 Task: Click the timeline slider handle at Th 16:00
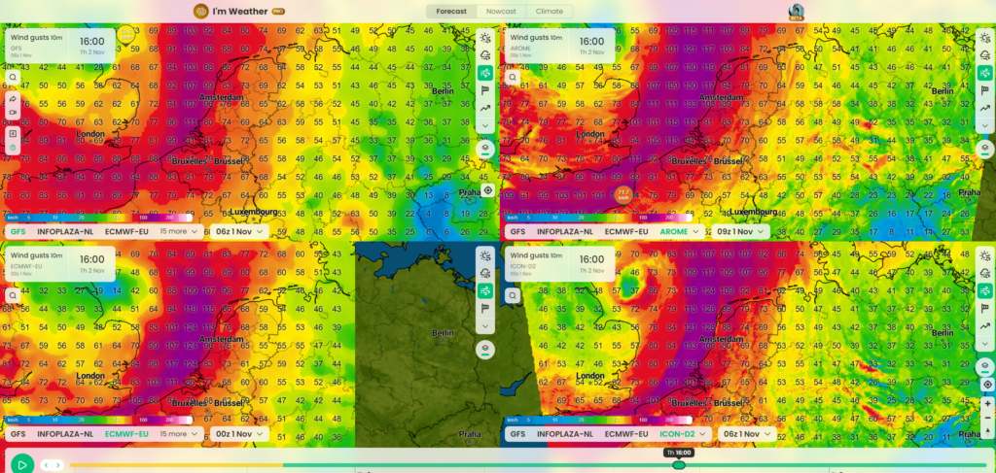678,465
